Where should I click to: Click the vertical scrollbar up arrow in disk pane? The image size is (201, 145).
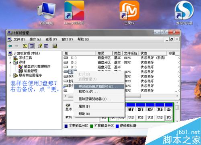click(177, 103)
